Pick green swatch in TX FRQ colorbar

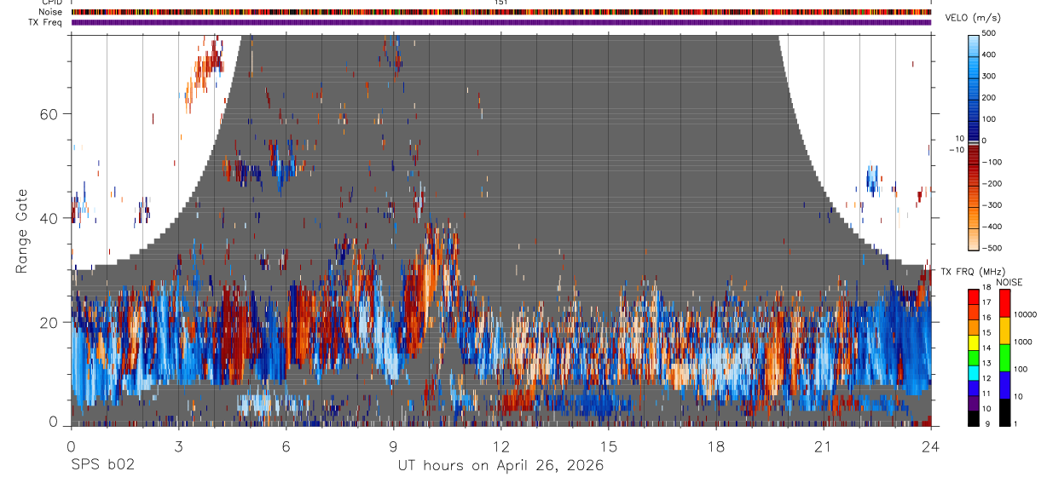[x=973, y=356]
